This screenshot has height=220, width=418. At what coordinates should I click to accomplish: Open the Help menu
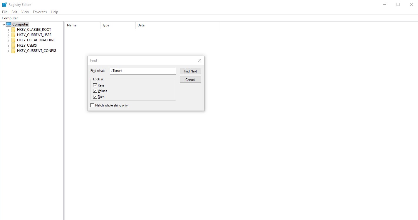pyautogui.click(x=54, y=12)
